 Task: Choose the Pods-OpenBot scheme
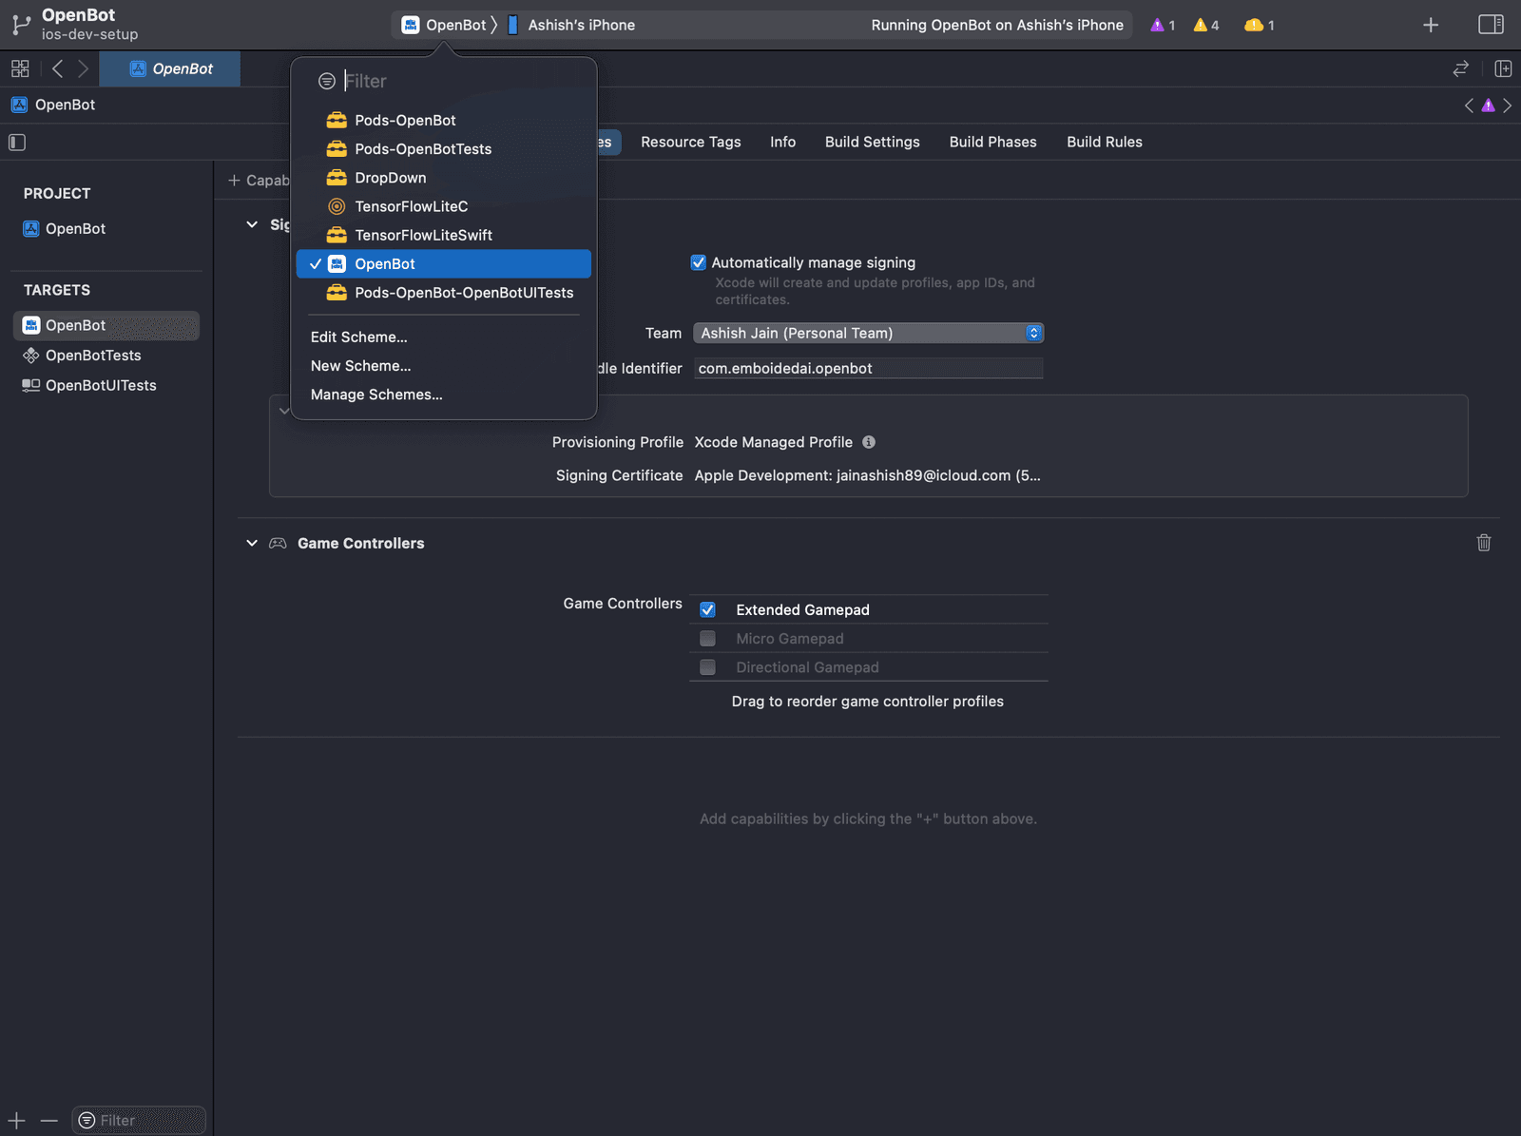tap(444, 120)
